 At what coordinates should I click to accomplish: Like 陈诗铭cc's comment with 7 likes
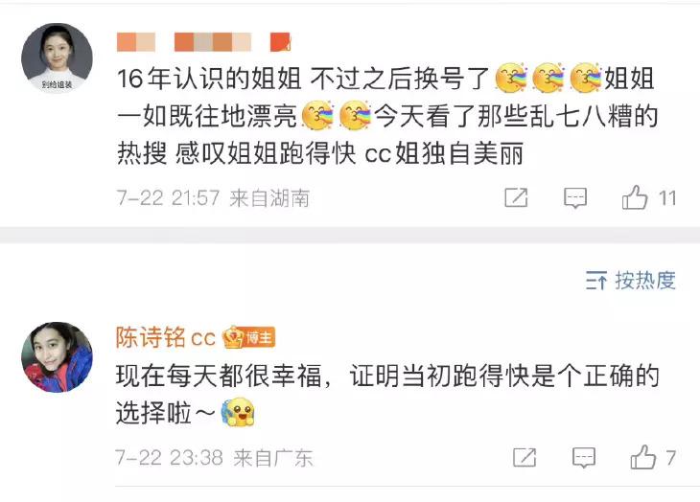click(642, 457)
